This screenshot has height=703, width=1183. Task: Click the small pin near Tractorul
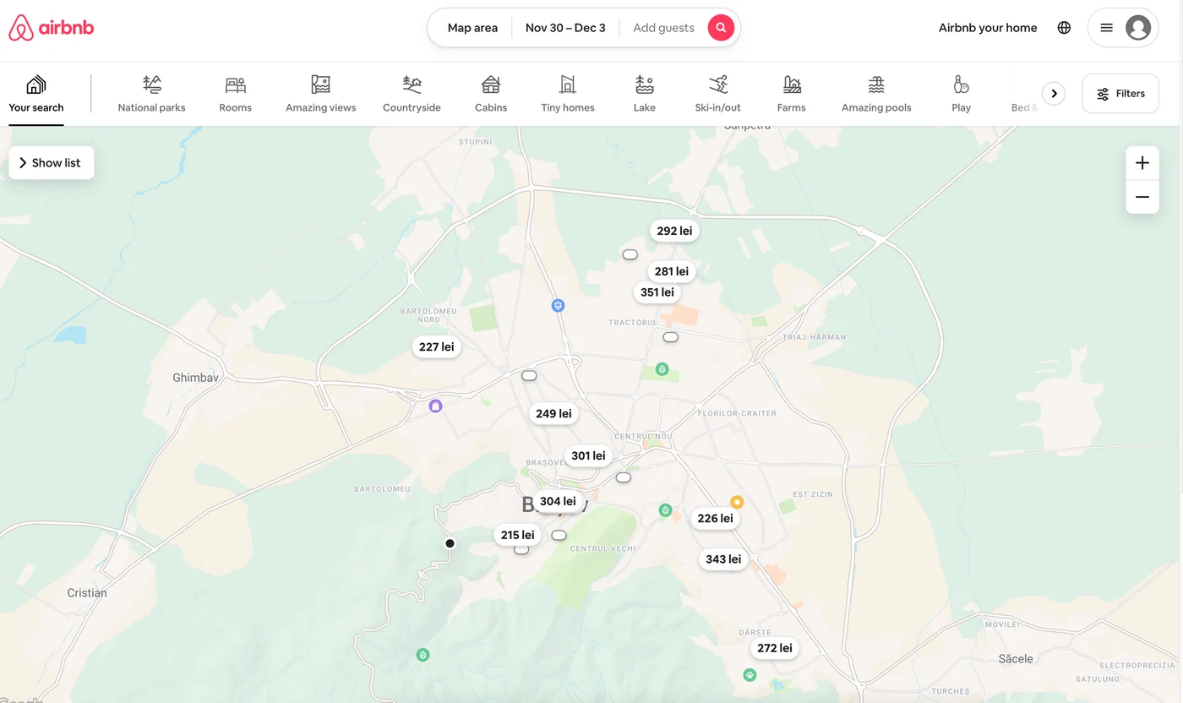(671, 337)
